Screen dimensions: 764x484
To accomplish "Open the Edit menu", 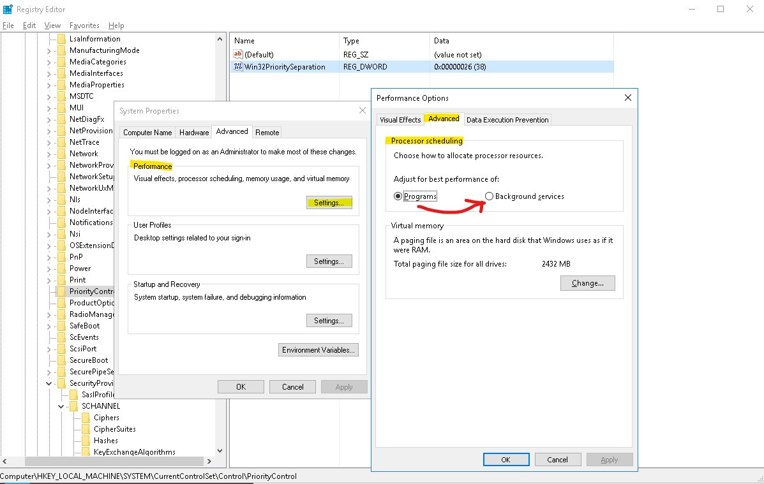I will tap(29, 26).
